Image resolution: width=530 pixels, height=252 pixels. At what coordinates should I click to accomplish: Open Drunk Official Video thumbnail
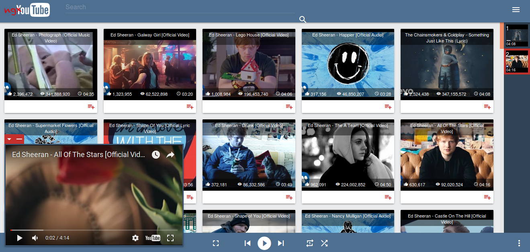click(249, 155)
